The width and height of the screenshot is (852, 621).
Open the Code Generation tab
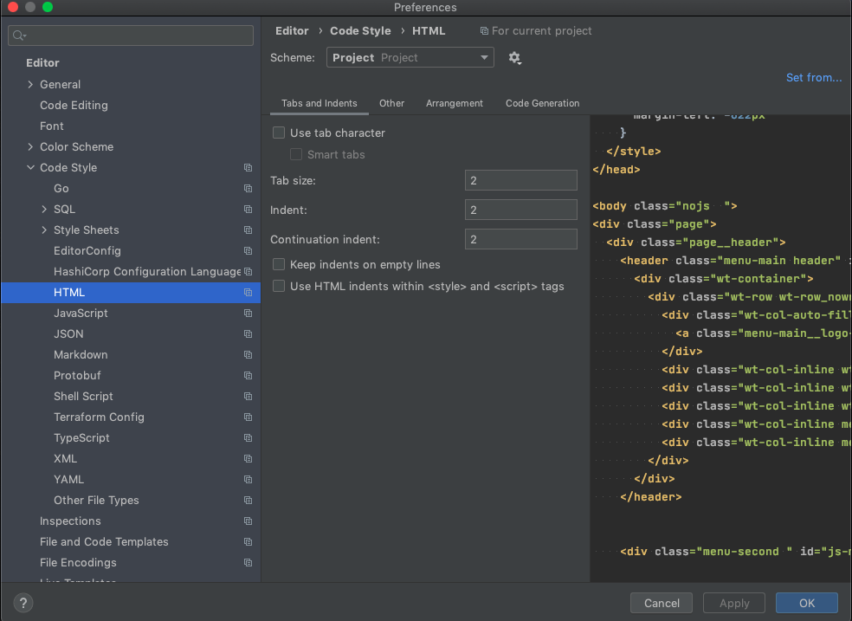pos(542,103)
